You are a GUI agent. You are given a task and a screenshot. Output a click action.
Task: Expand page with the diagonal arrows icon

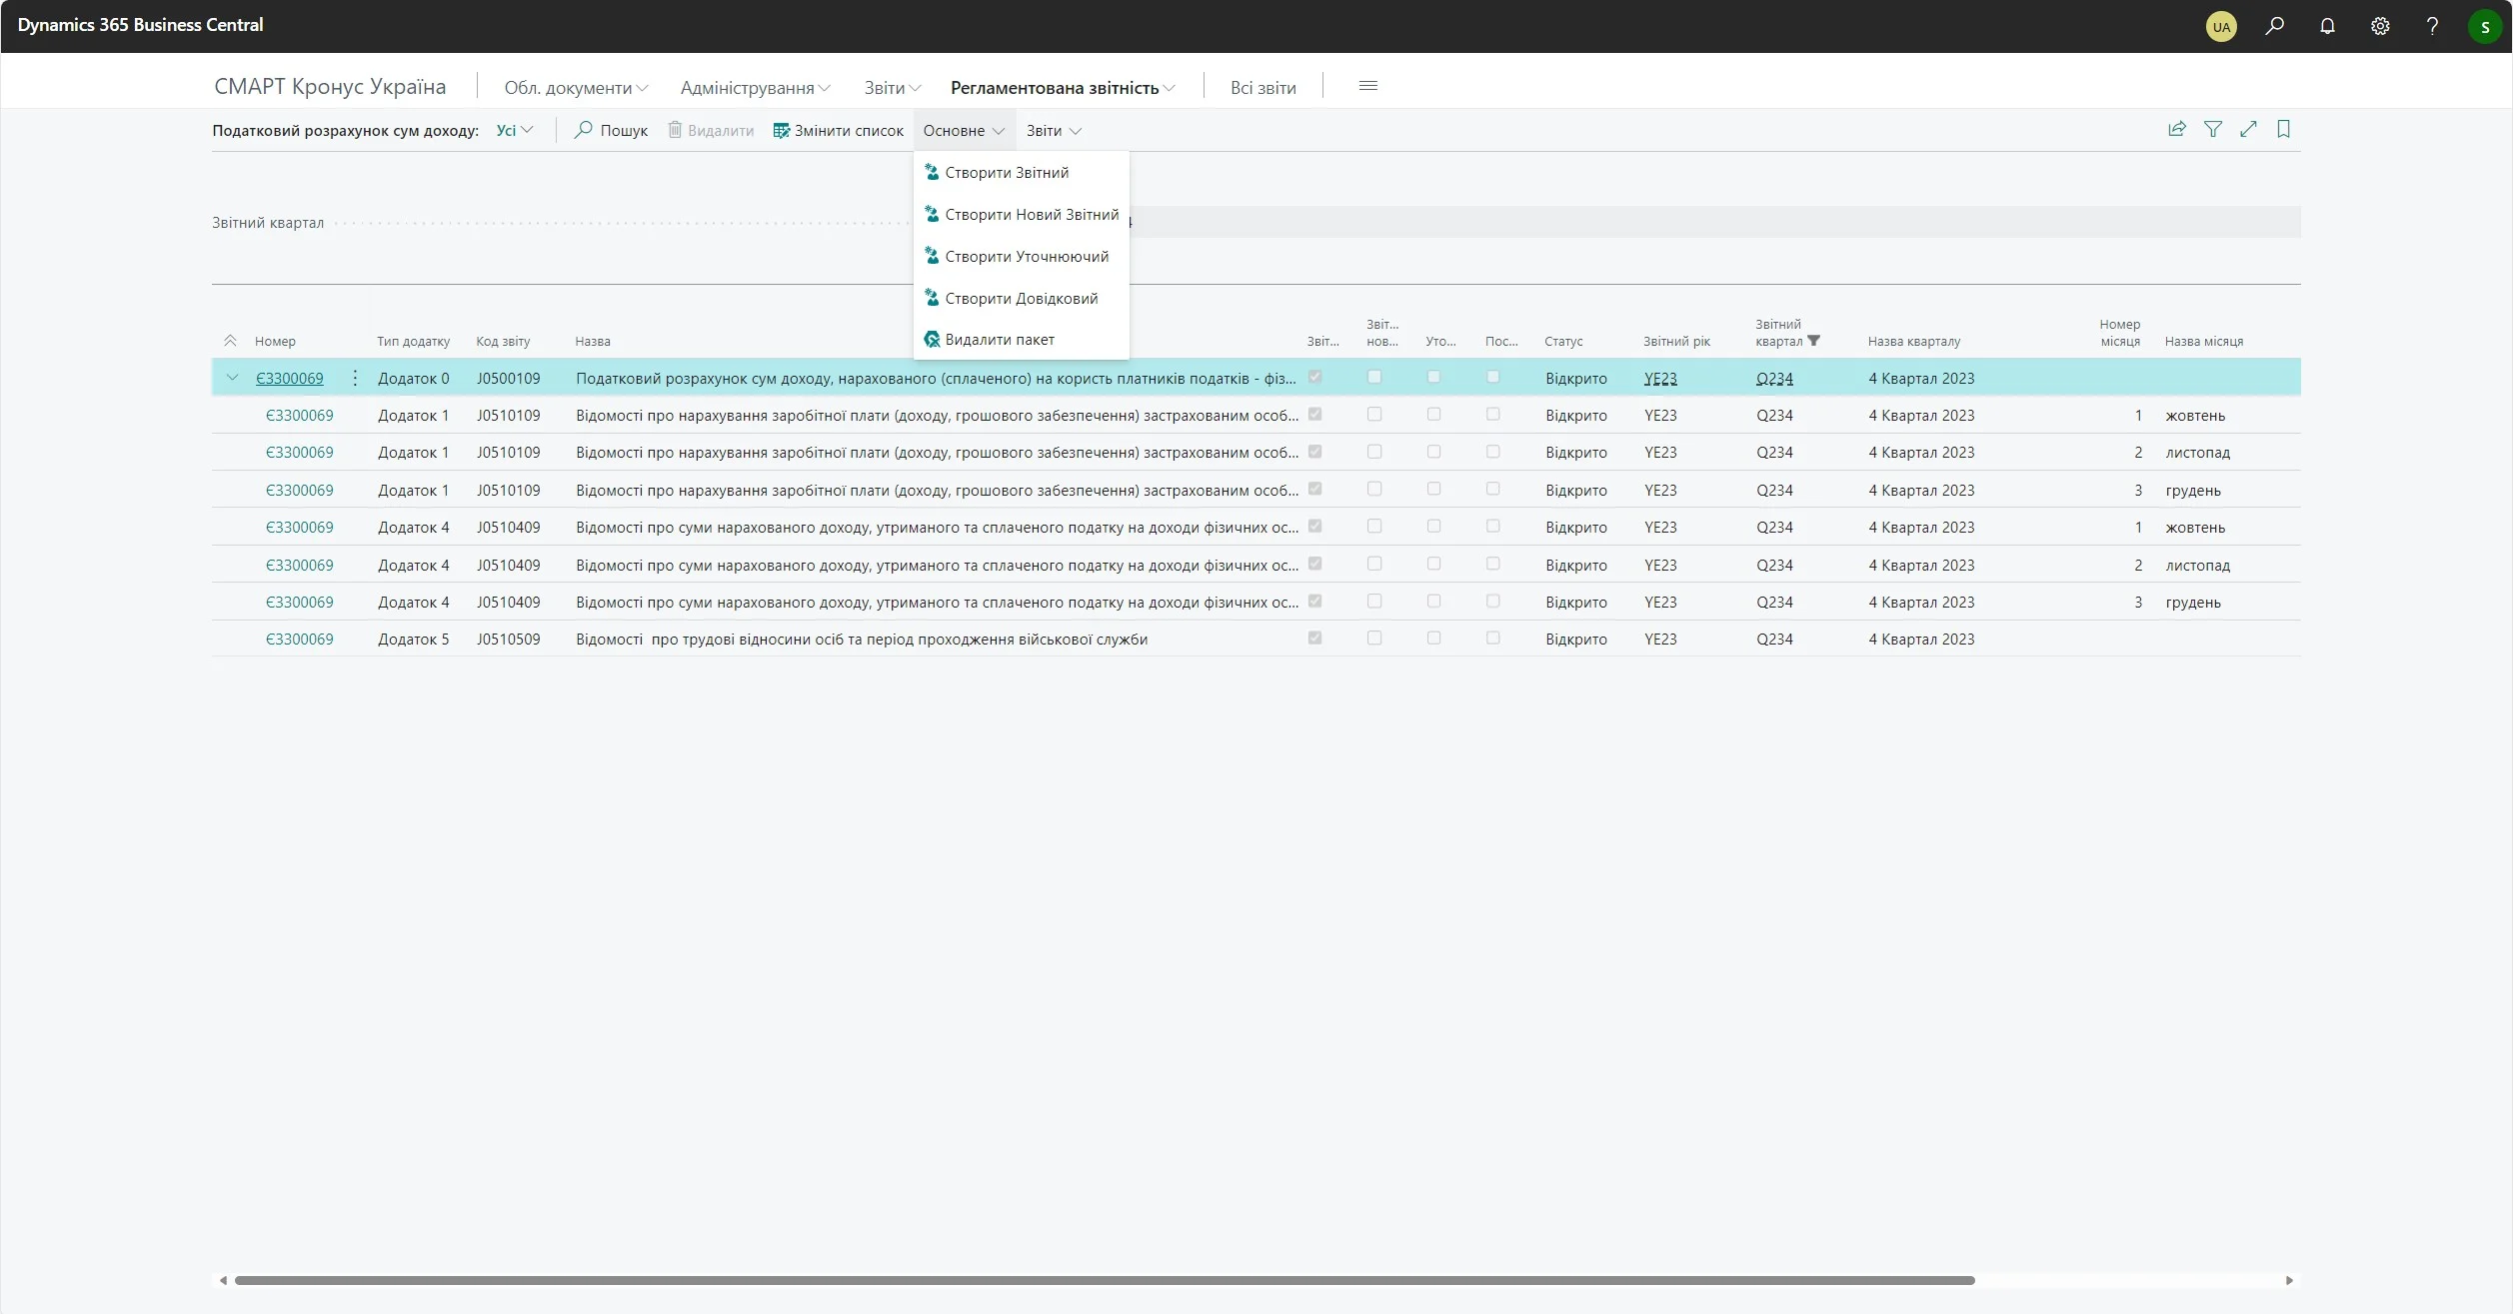(x=2248, y=129)
